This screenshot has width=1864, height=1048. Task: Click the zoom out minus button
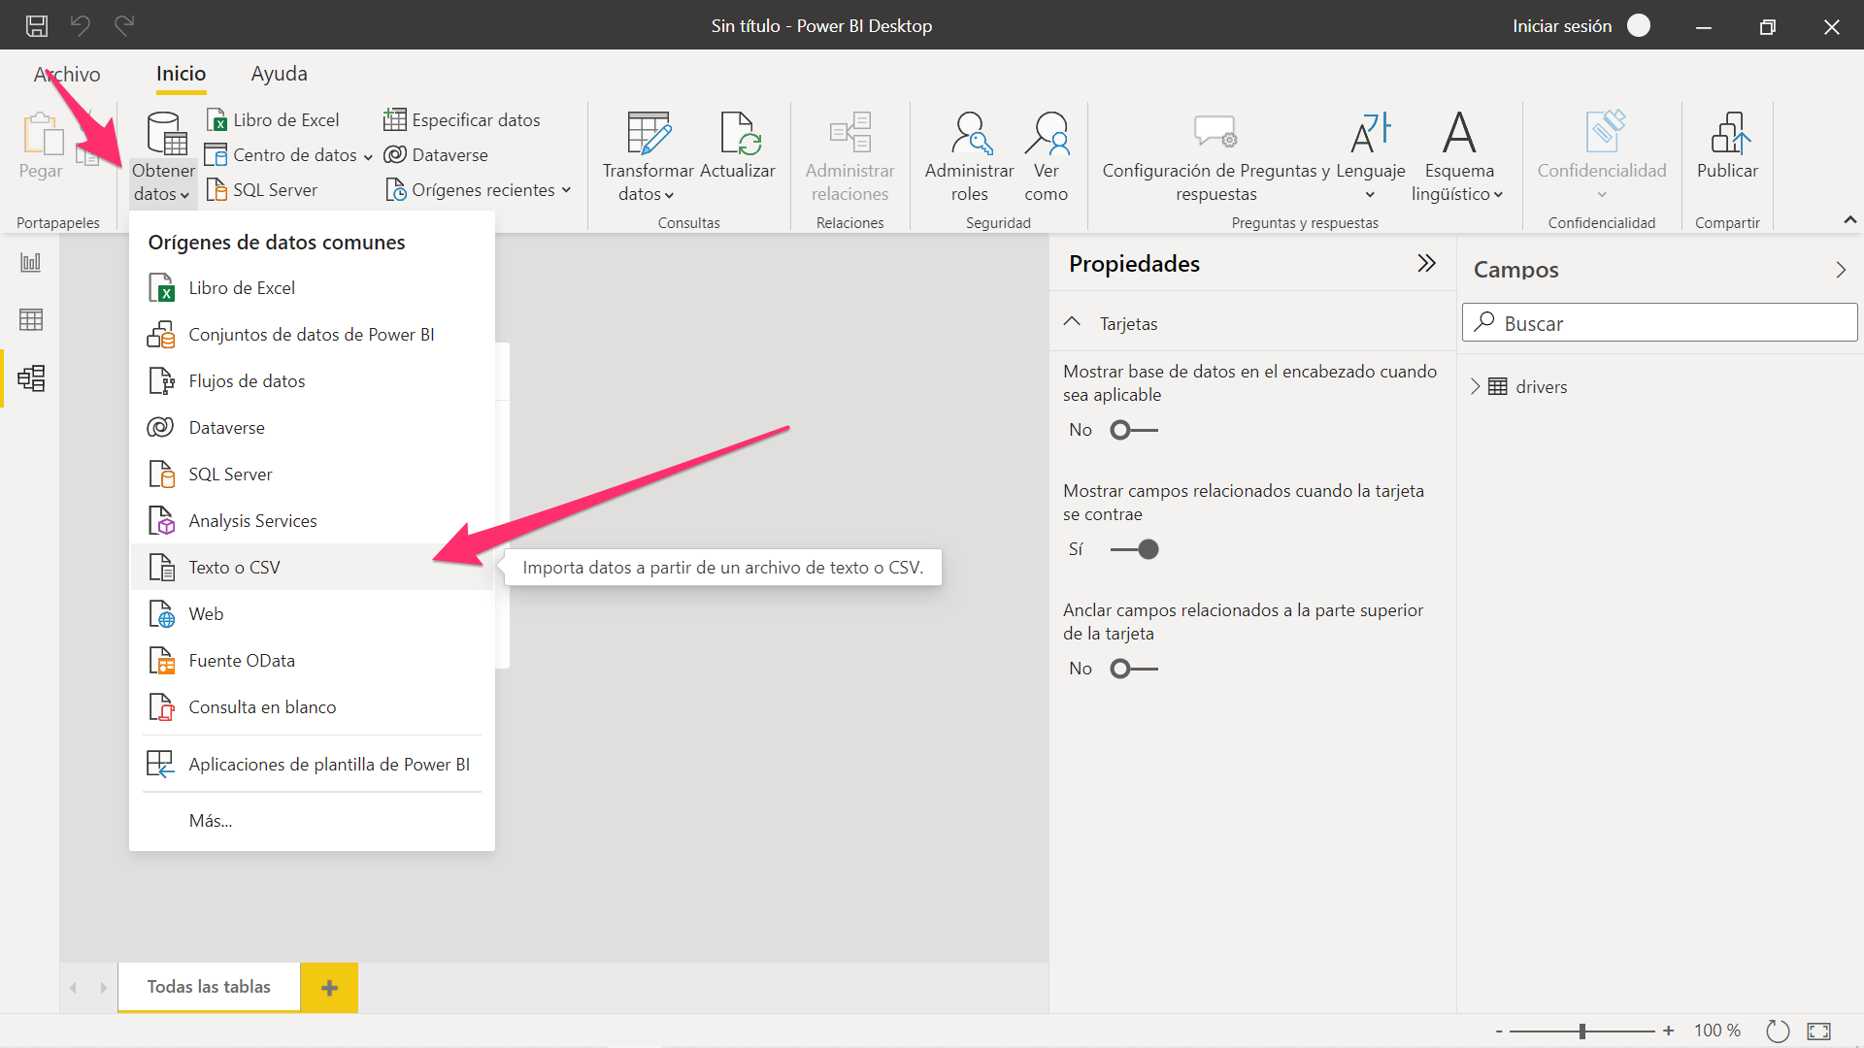point(1499,1032)
